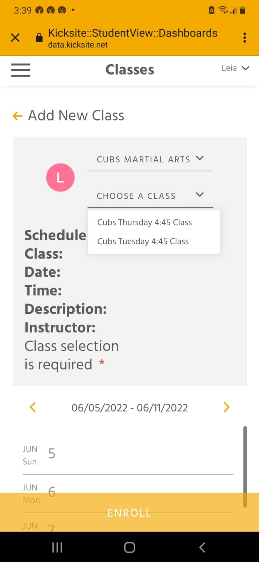Viewport: 259px width, 562px height.
Task: Click the calendar vertical scrollbar
Action: 245,467
